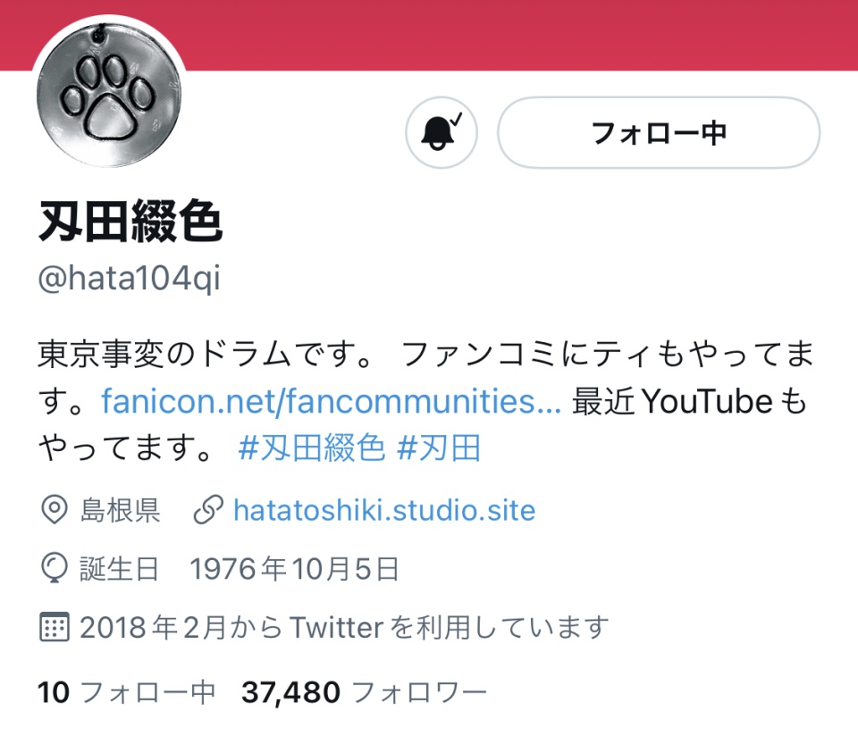Click the location pin icon by 島根県
858x736 pixels.
55,510
